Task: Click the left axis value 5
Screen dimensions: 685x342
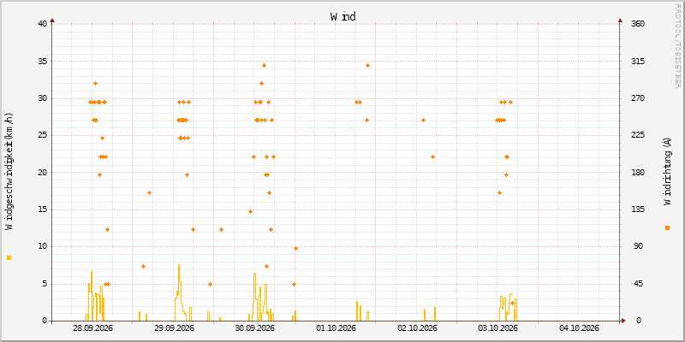Action: point(45,284)
